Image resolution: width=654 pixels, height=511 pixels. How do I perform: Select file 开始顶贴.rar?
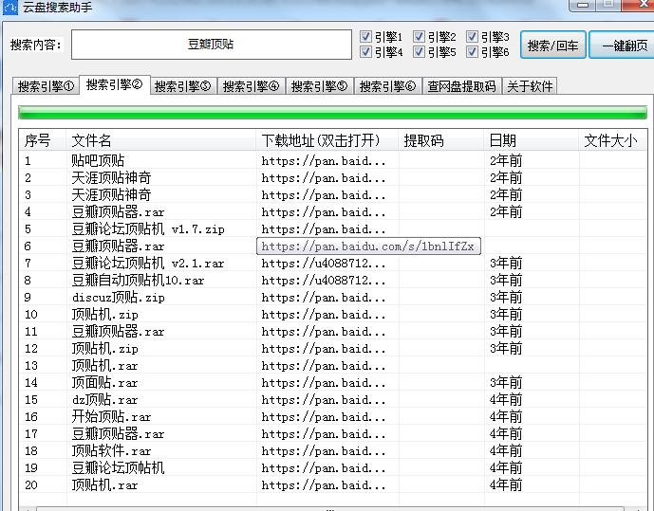(x=111, y=417)
